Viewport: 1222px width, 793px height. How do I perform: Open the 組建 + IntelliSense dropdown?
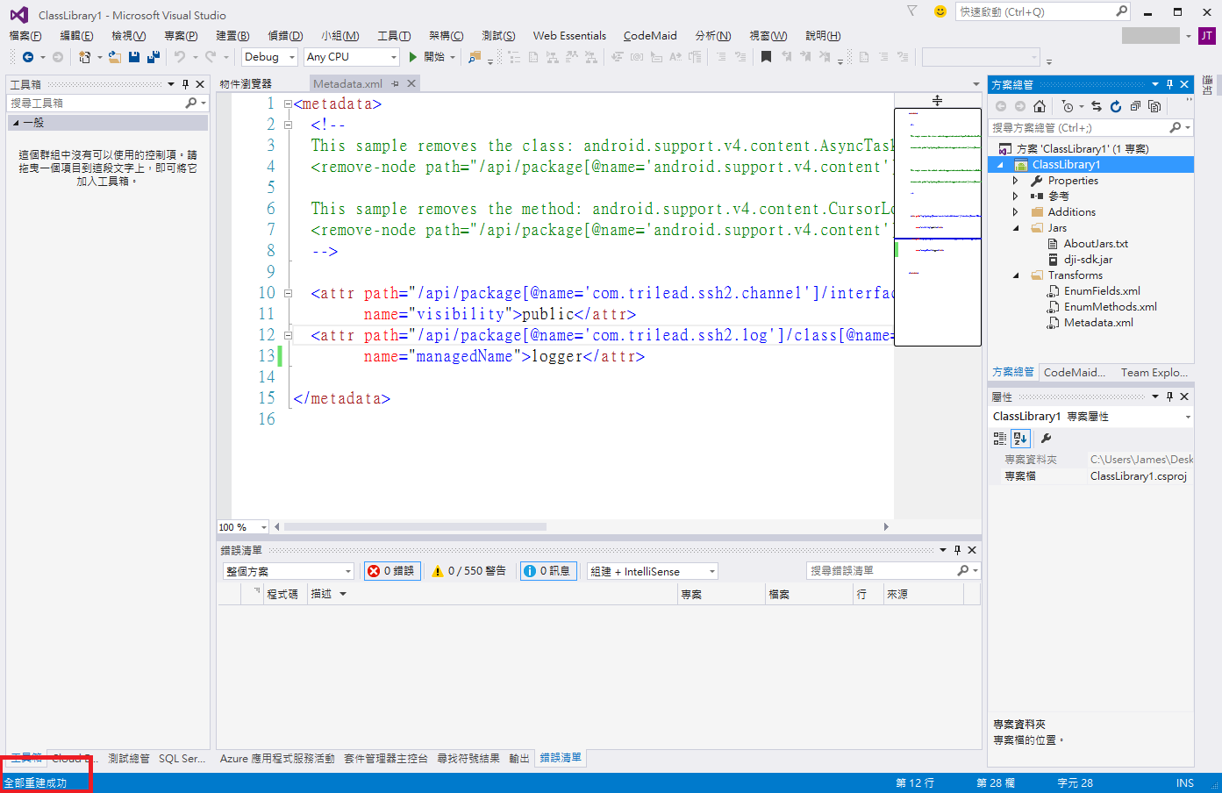(653, 571)
